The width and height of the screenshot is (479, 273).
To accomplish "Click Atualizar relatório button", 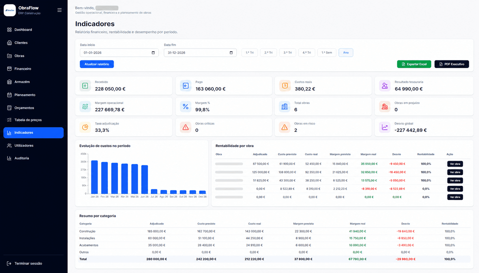I will (97, 64).
